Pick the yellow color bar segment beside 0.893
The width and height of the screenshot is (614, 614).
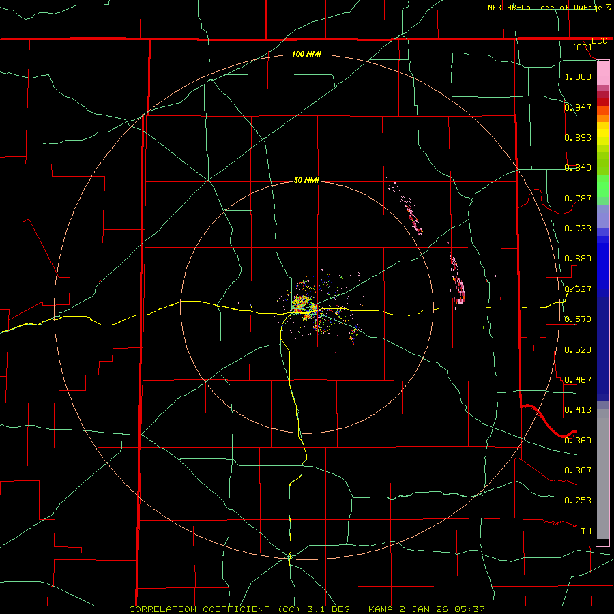click(x=602, y=137)
